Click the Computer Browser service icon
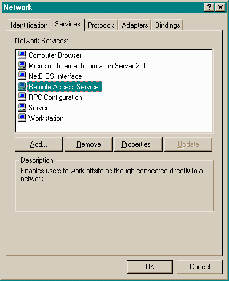The image size is (229, 281). [x=22, y=55]
